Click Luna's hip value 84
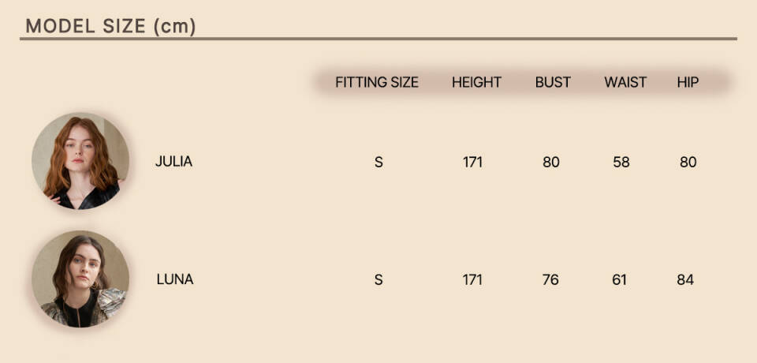The width and height of the screenshot is (757, 363). click(x=685, y=280)
